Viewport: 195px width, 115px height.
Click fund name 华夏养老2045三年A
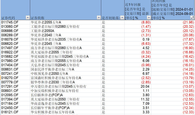[46, 44]
